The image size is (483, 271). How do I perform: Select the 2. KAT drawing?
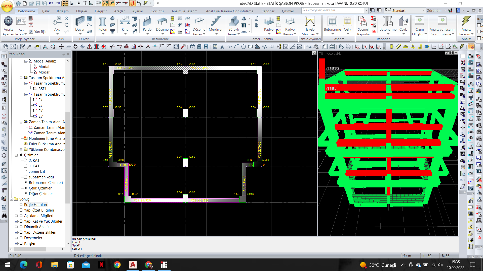tap(34, 161)
